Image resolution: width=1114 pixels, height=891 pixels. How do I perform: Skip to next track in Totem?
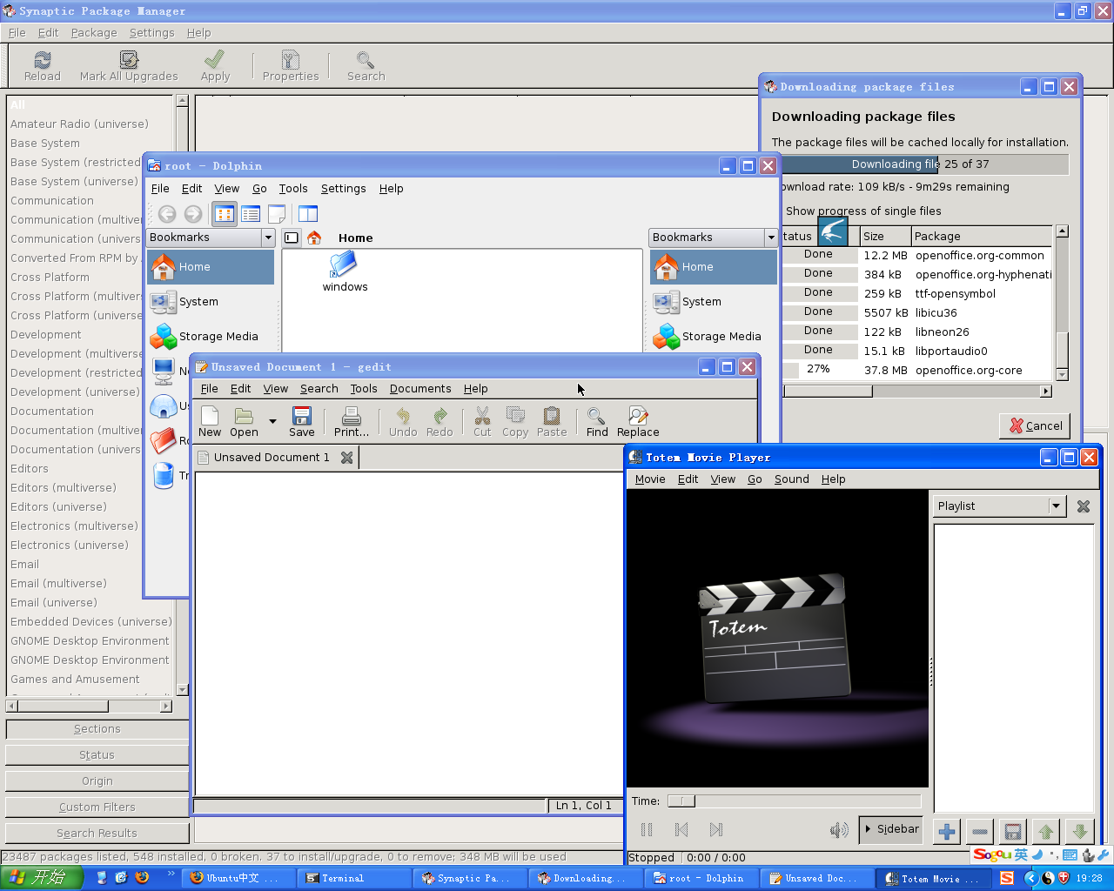click(716, 830)
